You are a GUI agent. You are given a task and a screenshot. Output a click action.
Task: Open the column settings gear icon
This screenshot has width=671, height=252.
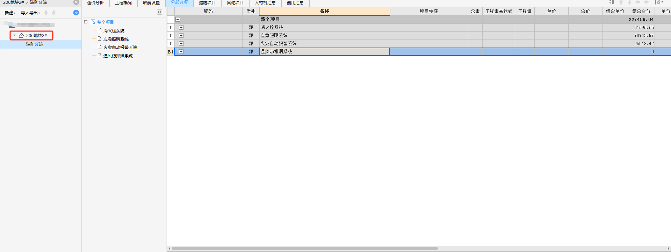pyautogui.click(x=658, y=2)
